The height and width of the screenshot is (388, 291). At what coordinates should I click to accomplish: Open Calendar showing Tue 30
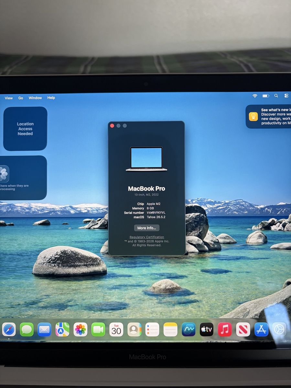click(116, 329)
